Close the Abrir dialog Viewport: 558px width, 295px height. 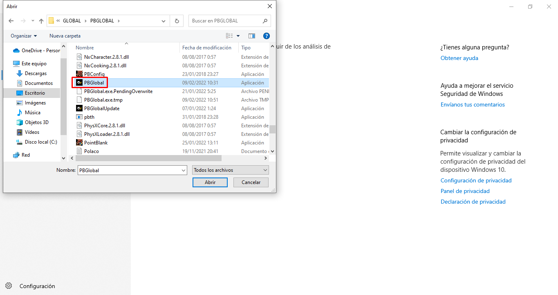tap(269, 6)
